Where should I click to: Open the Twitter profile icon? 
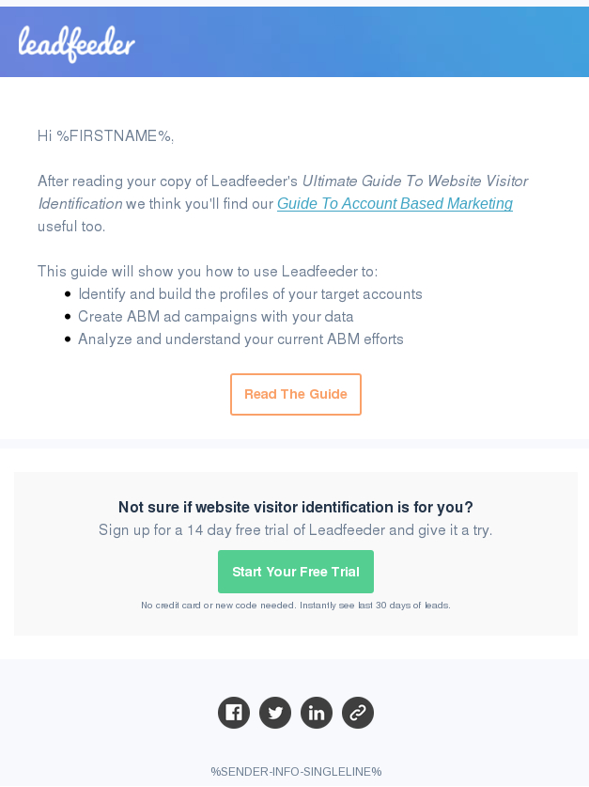tap(275, 713)
